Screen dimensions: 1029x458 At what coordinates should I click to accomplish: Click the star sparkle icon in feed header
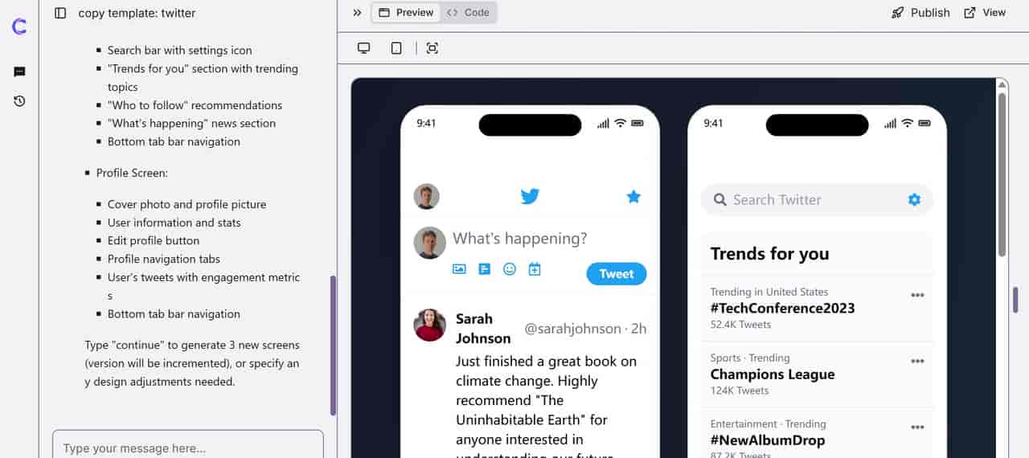pos(633,196)
